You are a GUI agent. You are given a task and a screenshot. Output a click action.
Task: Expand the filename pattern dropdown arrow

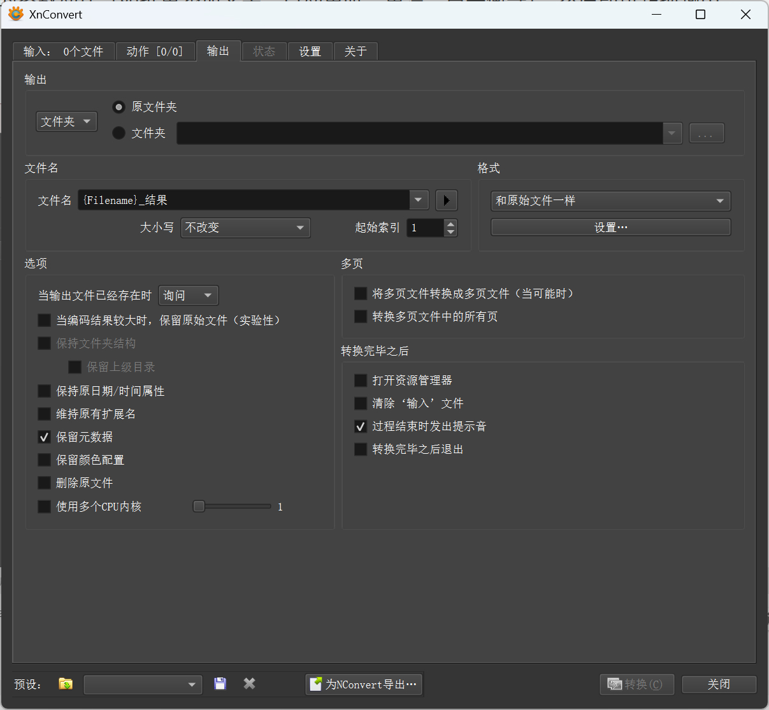[418, 200]
